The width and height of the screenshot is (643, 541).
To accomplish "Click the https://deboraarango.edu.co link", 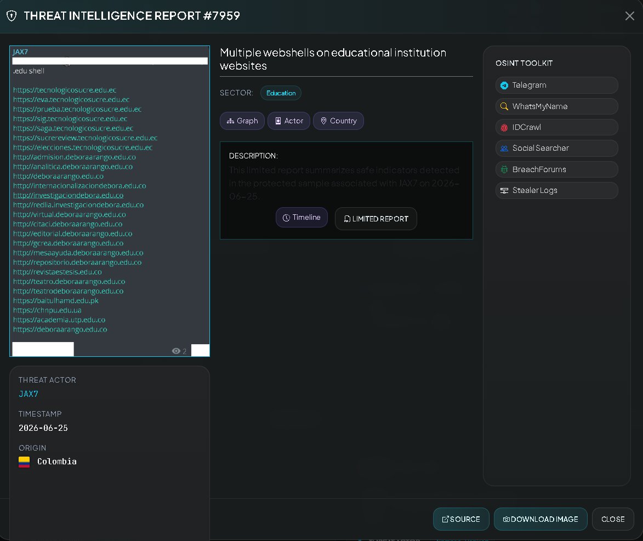I will point(60,329).
